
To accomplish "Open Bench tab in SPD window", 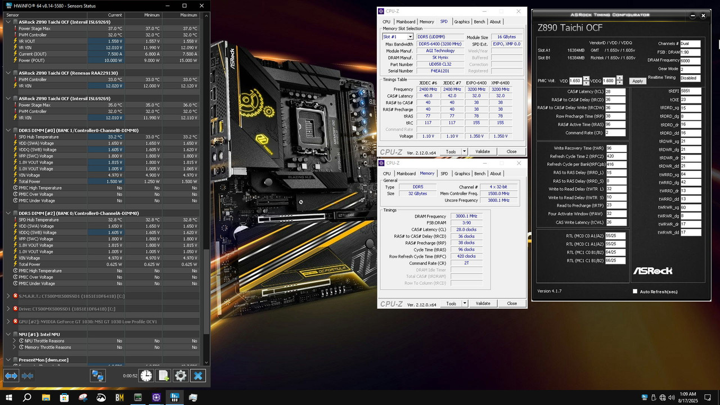I will click(x=479, y=22).
